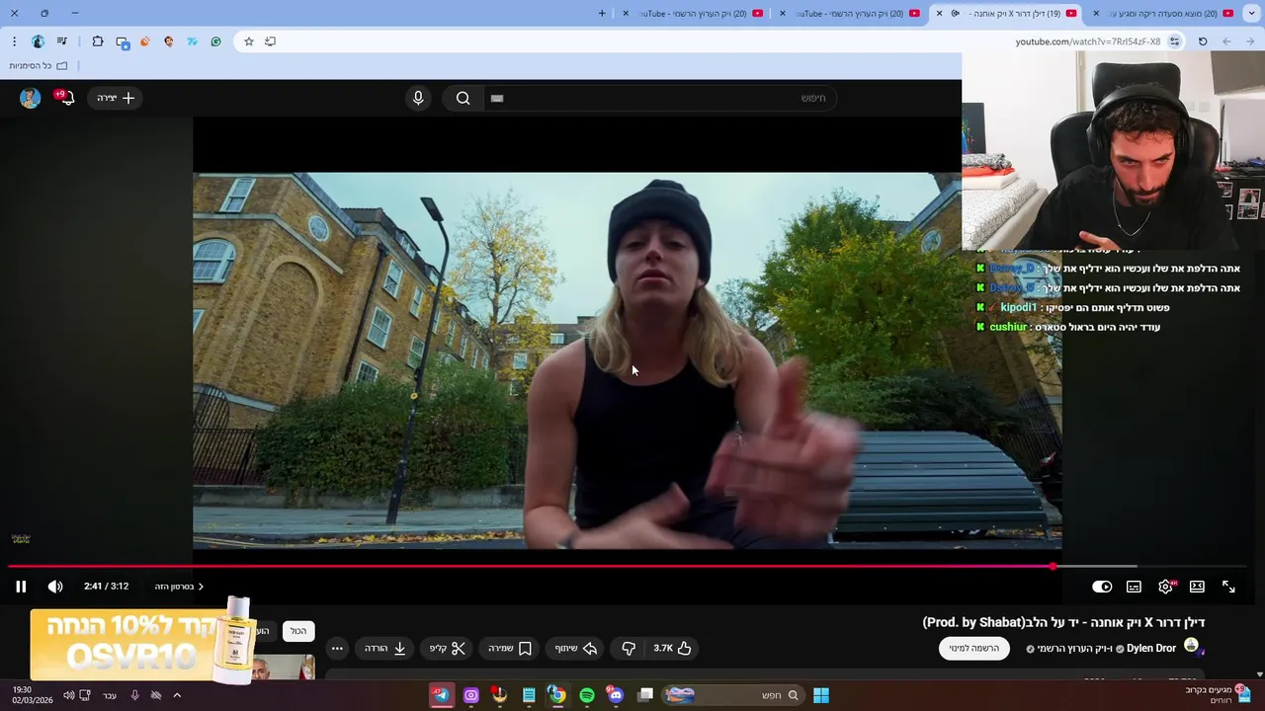The width and height of the screenshot is (1265, 711).
Task: Open 'כל הסימניות' all bookmarks folder
Action: [x=38, y=66]
